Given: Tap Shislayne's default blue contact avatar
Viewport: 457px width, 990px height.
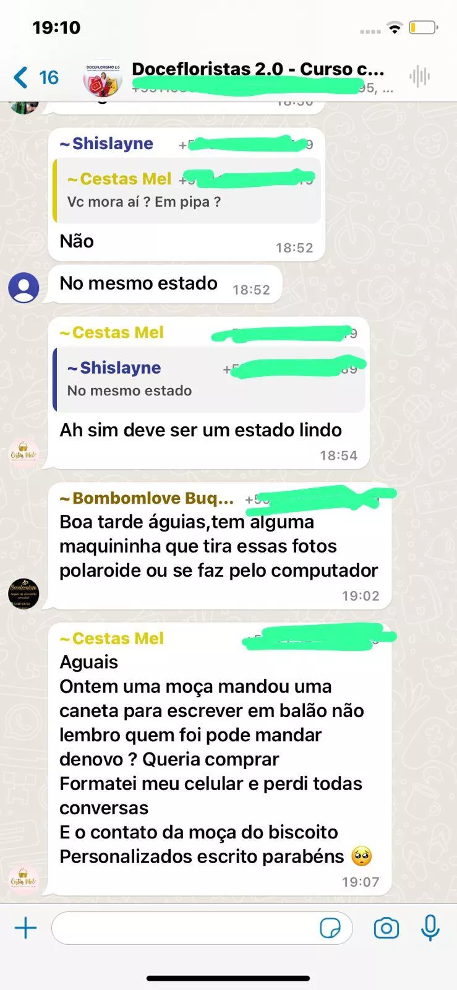Looking at the screenshot, I should [x=23, y=287].
